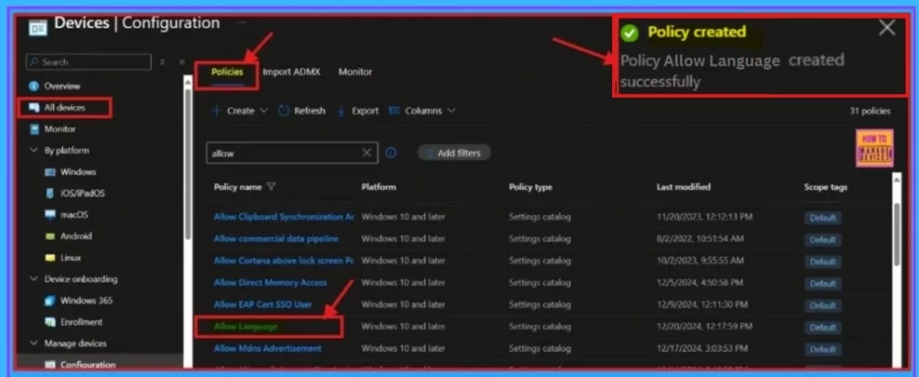Viewport: 919px width, 377px height.
Task: Select the iOS/iPadOS platform icon
Action: pos(50,194)
